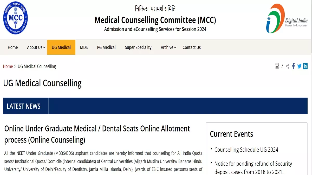Go to PG Medical section
This screenshot has height=175, width=312.
(106, 47)
